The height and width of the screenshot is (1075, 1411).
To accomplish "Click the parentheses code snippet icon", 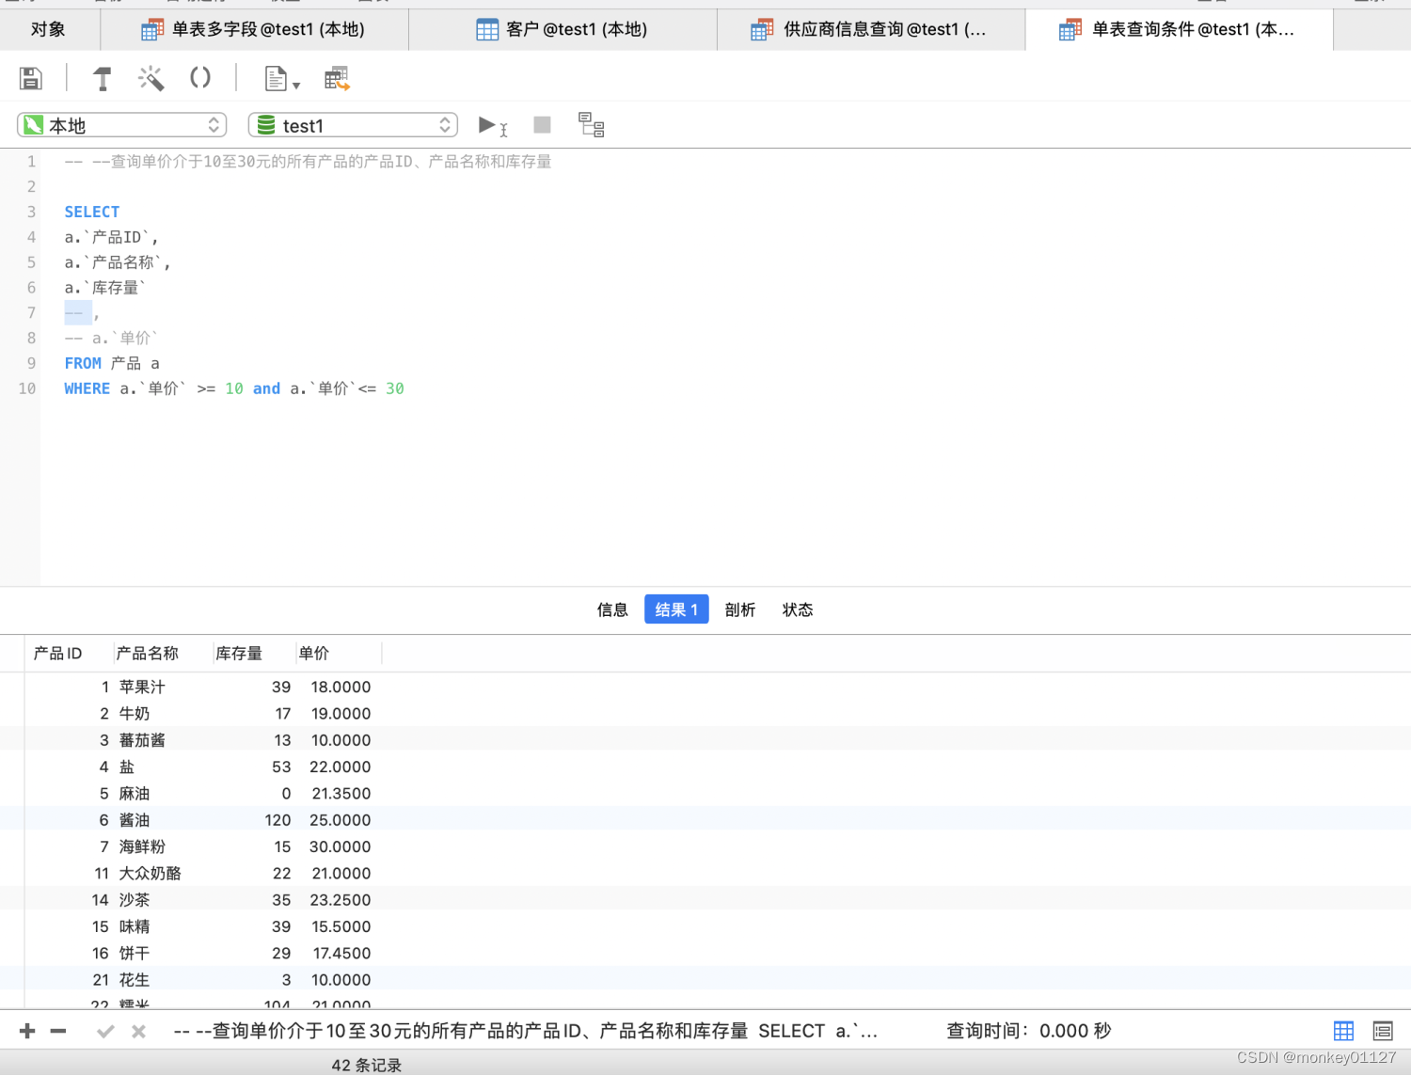I will [200, 77].
